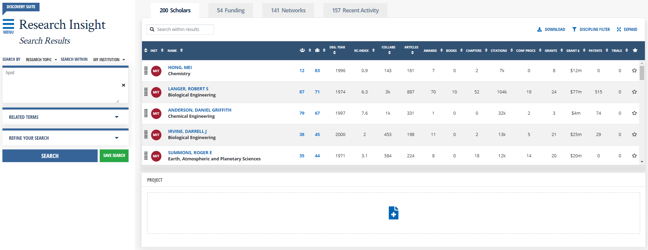Open ANDERSON, DANIEL GRIFFITH profile link

(x=200, y=110)
